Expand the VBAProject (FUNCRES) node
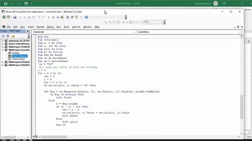Viewport: 252px width, 141px height. [x=3, y=47]
